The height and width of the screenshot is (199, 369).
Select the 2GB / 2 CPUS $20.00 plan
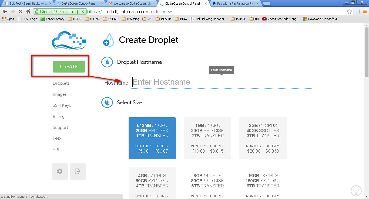click(263, 138)
